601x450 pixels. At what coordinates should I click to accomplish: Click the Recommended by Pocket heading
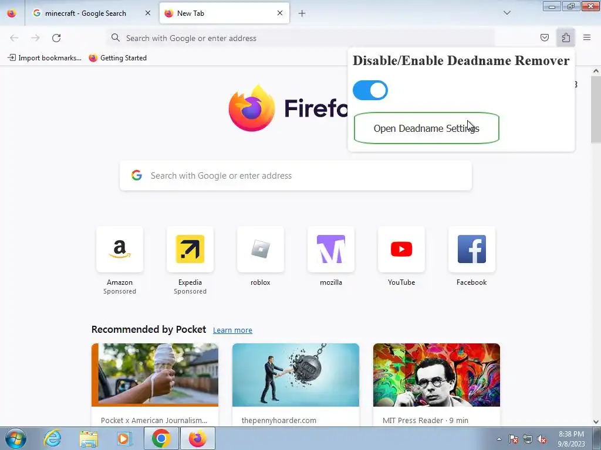[148, 329]
